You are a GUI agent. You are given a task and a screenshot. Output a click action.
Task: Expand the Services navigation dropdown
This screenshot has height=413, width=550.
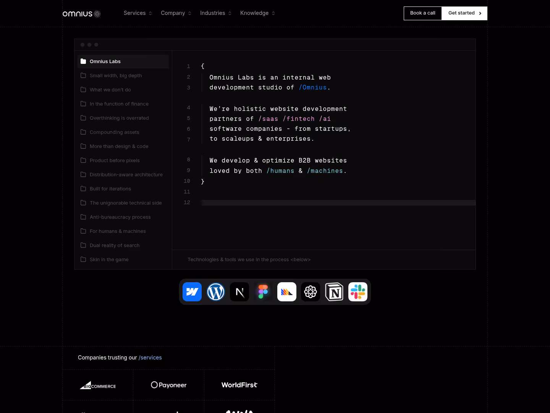(x=137, y=13)
